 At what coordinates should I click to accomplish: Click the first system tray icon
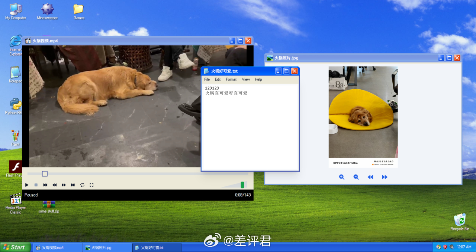coord(438,247)
